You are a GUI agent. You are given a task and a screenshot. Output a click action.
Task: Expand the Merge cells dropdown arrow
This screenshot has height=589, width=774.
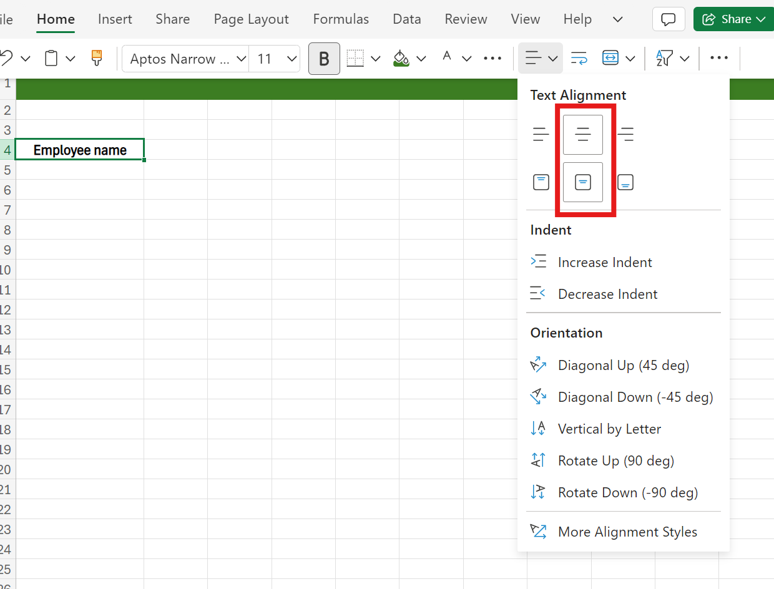[630, 59]
